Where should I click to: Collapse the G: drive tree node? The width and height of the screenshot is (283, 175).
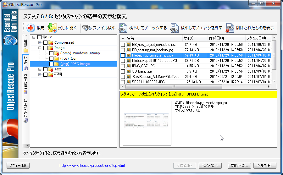point(34,37)
